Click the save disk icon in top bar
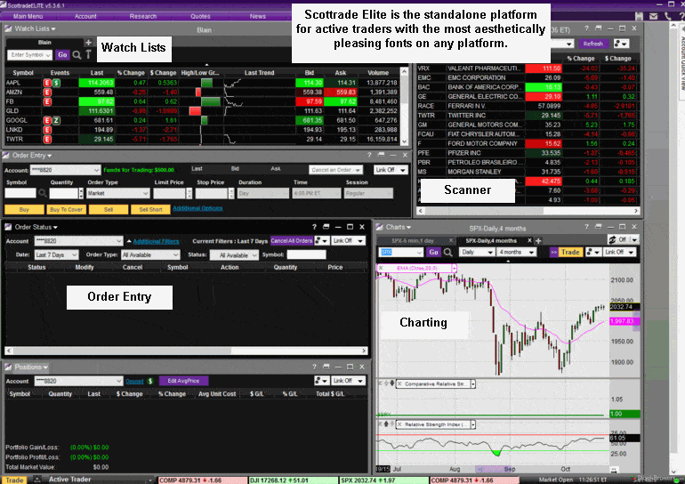Viewport: 685px width, 484px height. click(639, 16)
